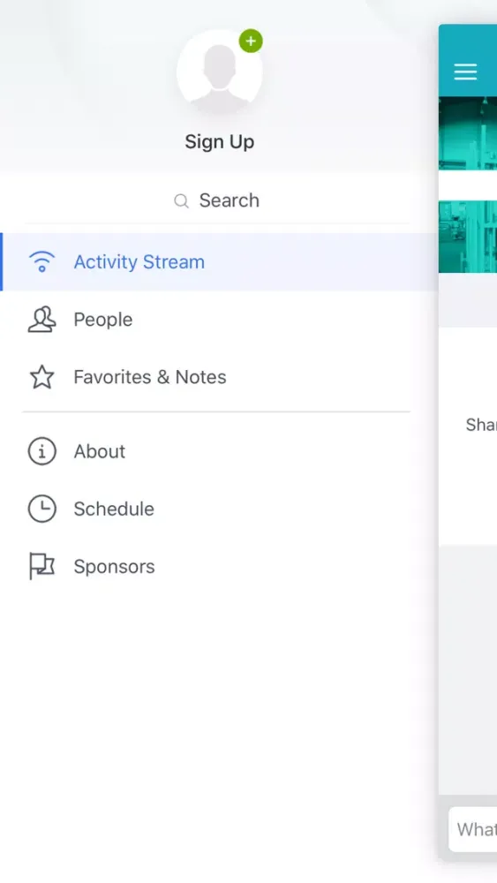497x883 pixels.
Task: Open the Sign Up link
Action: click(220, 142)
